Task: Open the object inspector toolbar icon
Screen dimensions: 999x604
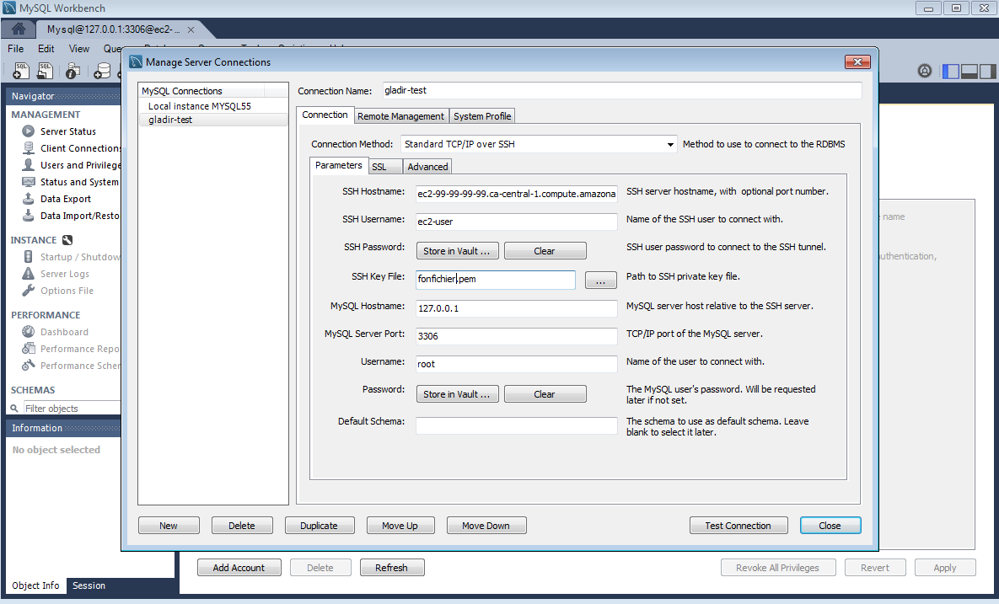Action: coord(73,72)
